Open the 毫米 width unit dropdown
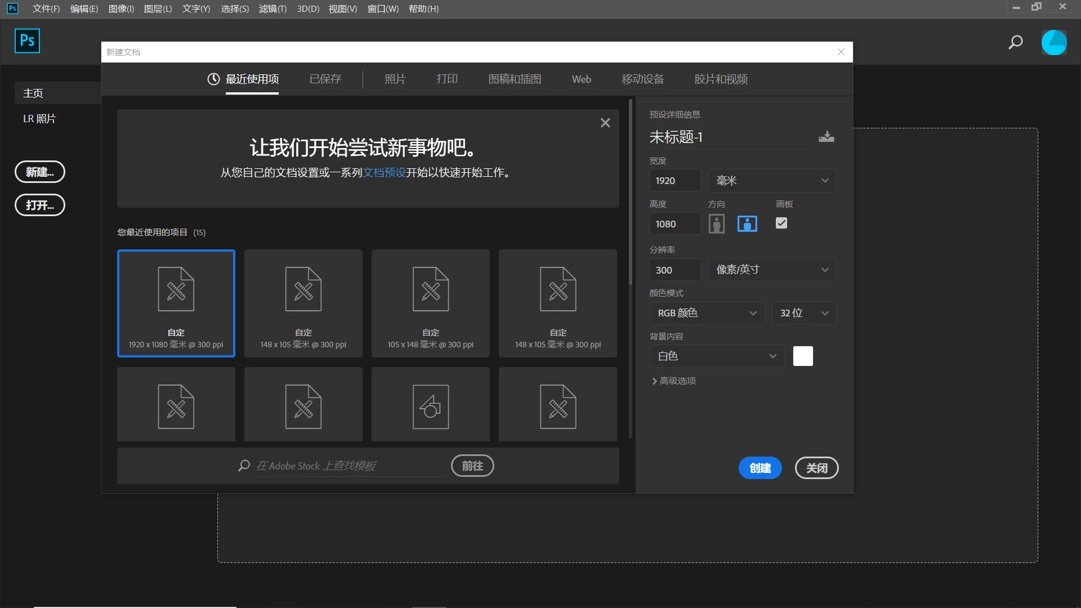This screenshot has width=1081, height=608. coord(772,181)
